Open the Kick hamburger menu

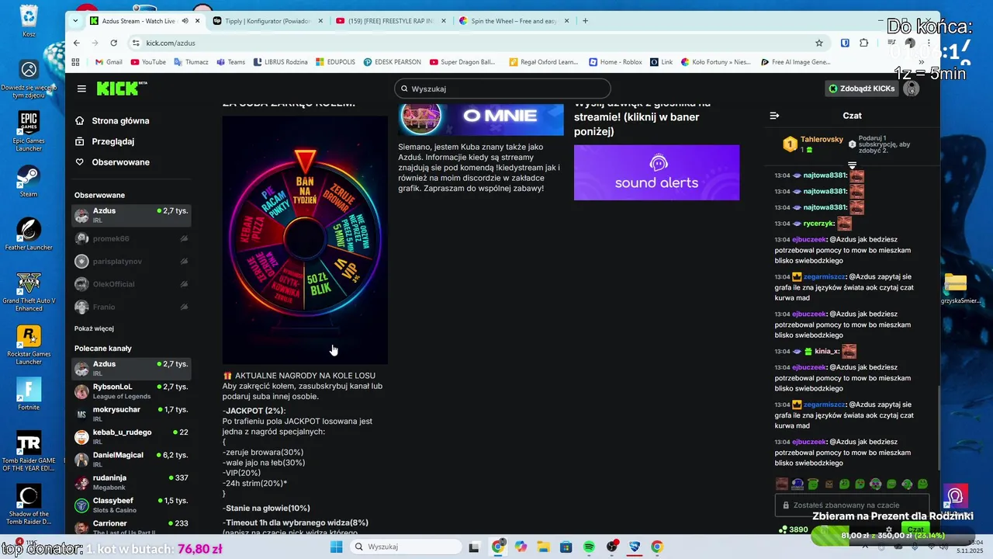pyautogui.click(x=81, y=89)
